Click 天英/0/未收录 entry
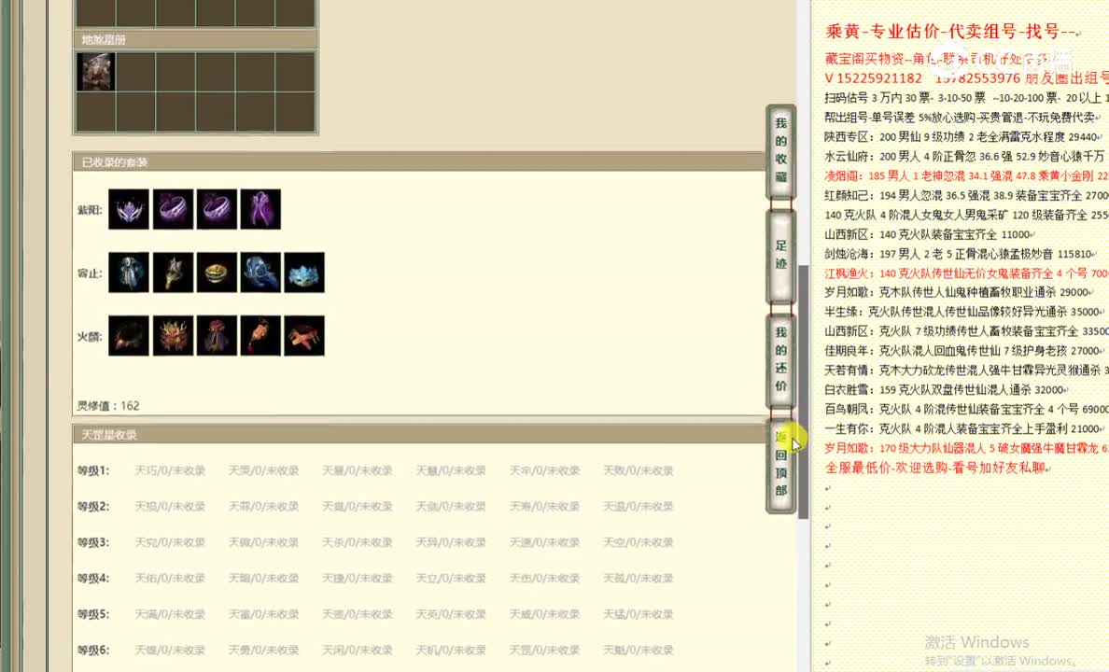The image size is (1109, 672). coord(451,614)
